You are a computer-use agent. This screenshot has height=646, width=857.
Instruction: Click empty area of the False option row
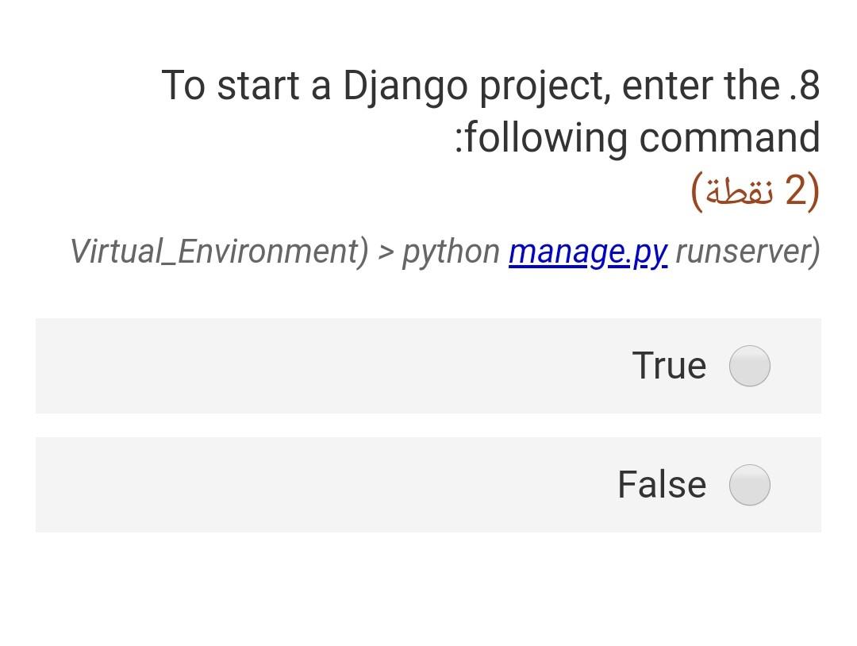coord(328,485)
